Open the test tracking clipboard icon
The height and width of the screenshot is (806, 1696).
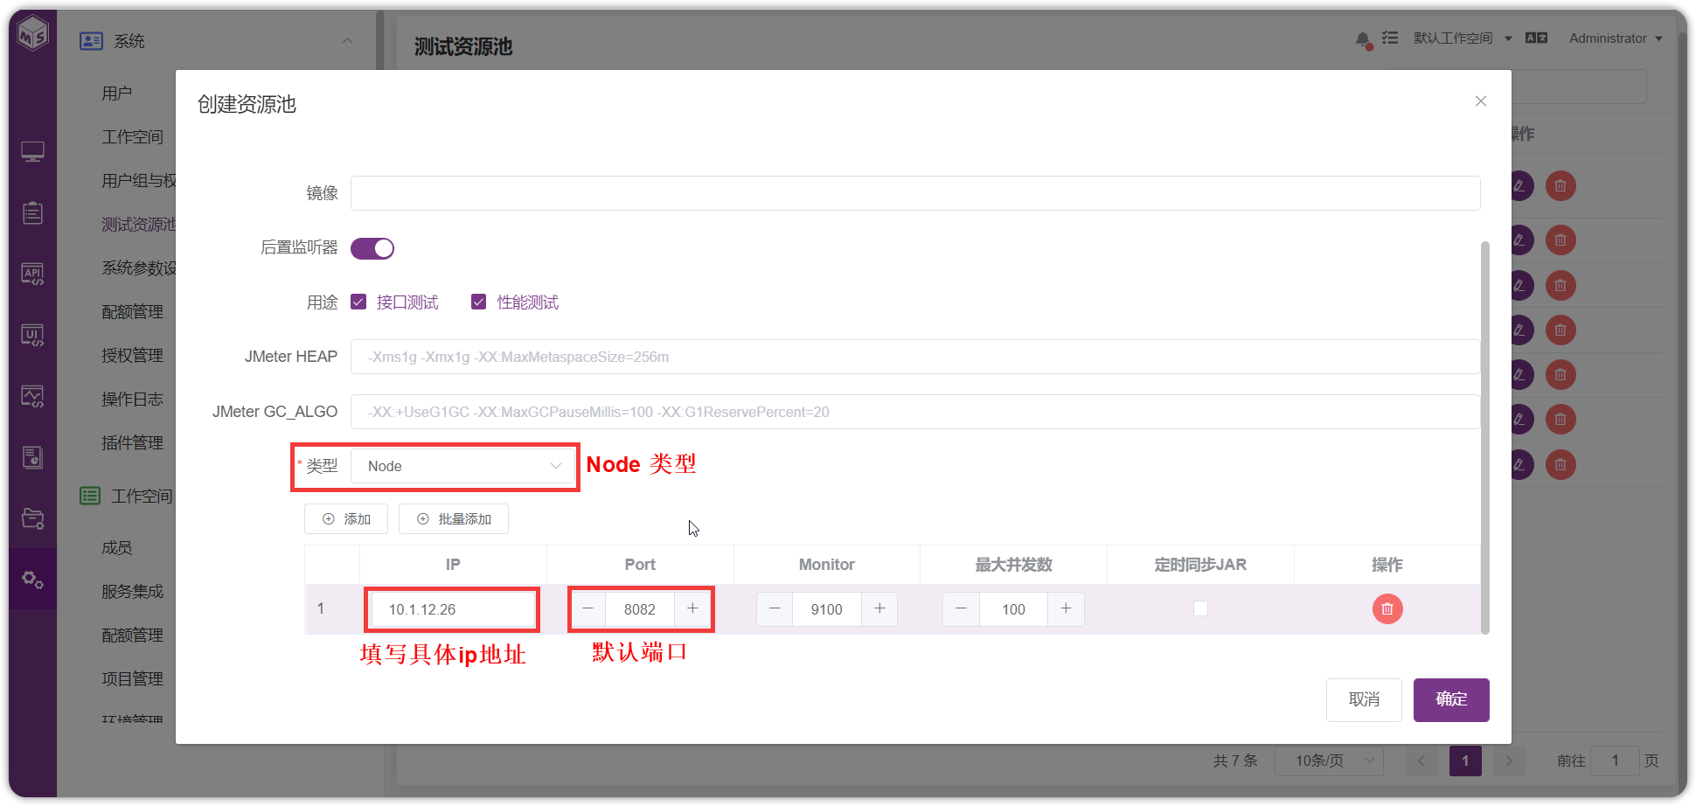tap(33, 212)
